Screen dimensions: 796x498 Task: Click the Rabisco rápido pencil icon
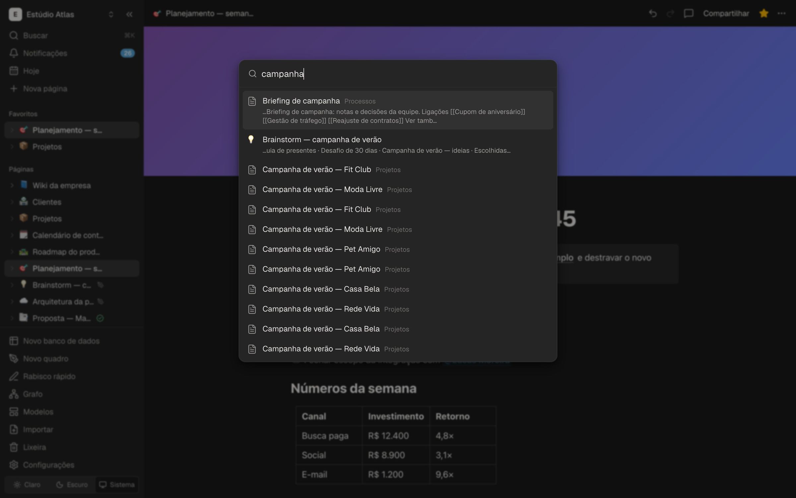[x=14, y=376]
